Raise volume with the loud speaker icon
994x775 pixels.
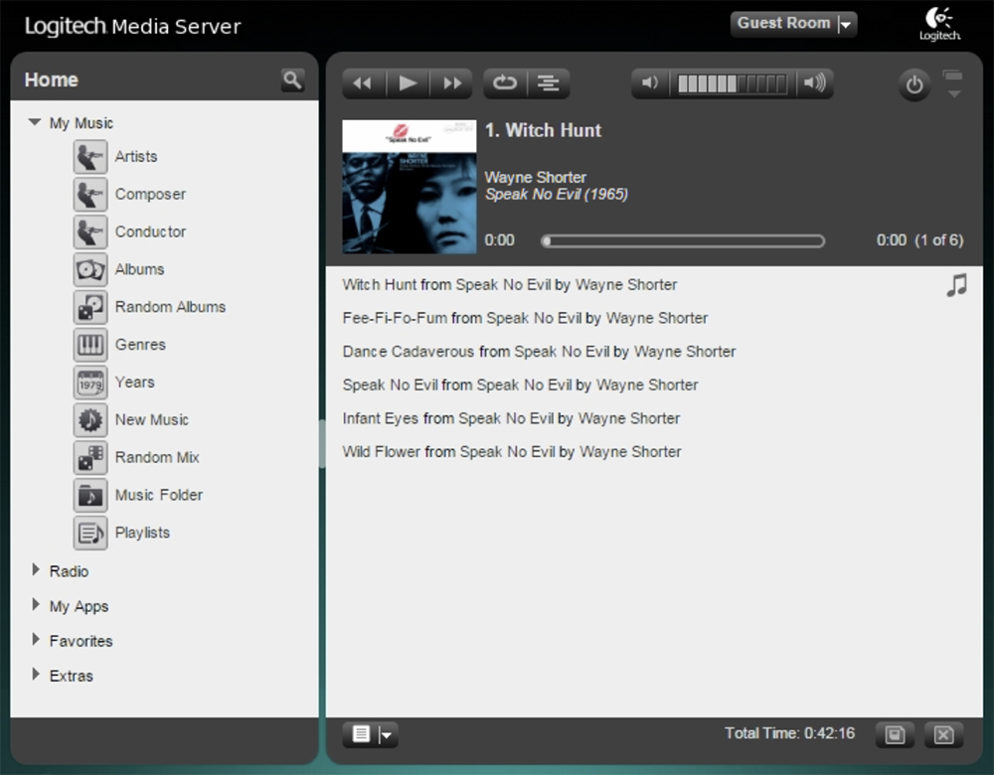tap(815, 83)
